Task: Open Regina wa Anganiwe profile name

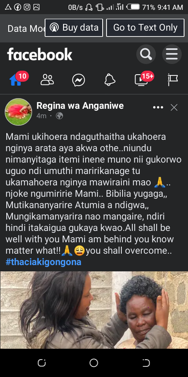Action: [80, 106]
